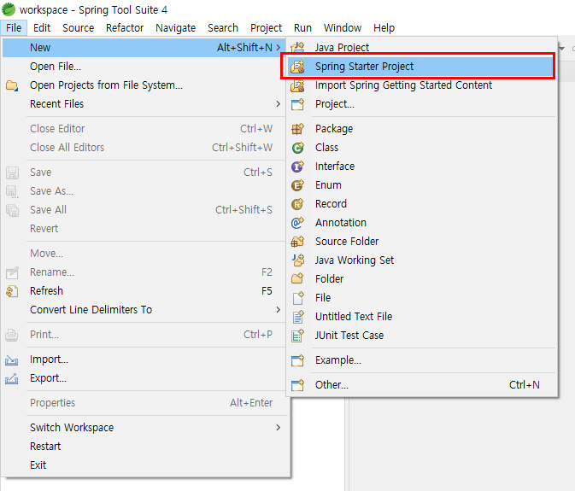Click the Open Projects from File System folder icon
Viewport: 575px width, 491px height.
pyautogui.click(x=12, y=85)
